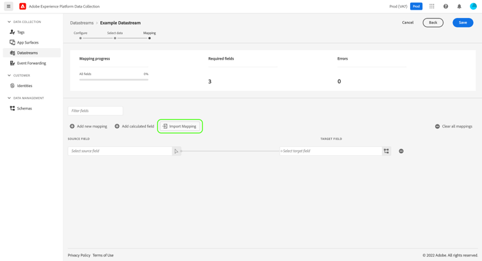The width and height of the screenshot is (482, 261).
Task: Navigate to the Datastreams breadcrumb link
Action: click(82, 22)
